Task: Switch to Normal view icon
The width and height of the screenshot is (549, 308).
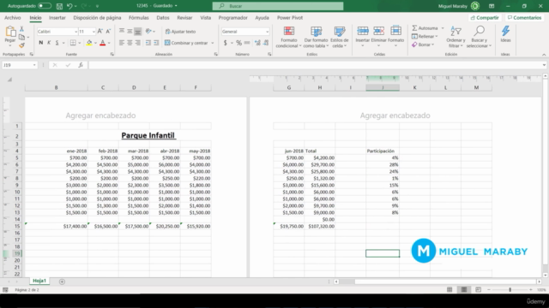Action: coord(449,290)
